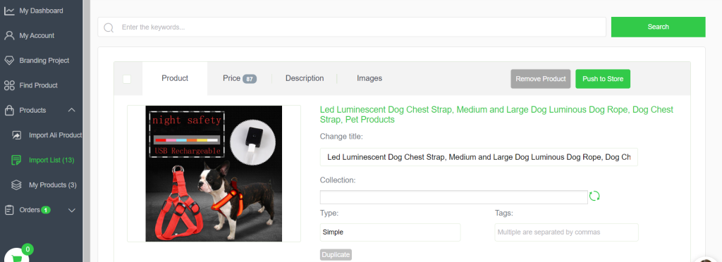Click the Find Product grid icon
This screenshot has height=262, width=722.
pos(9,85)
